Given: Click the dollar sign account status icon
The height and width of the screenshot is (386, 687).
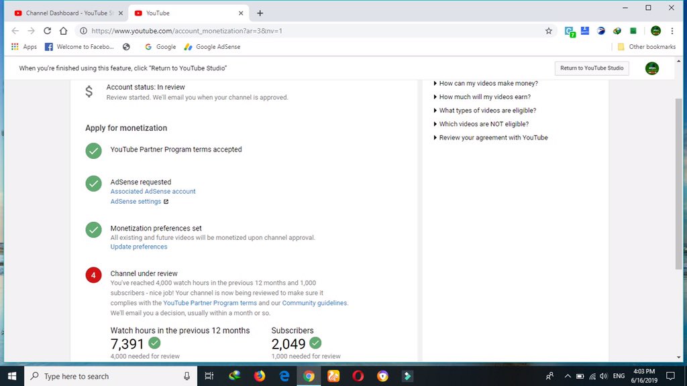Looking at the screenshot, I should 89,91.
